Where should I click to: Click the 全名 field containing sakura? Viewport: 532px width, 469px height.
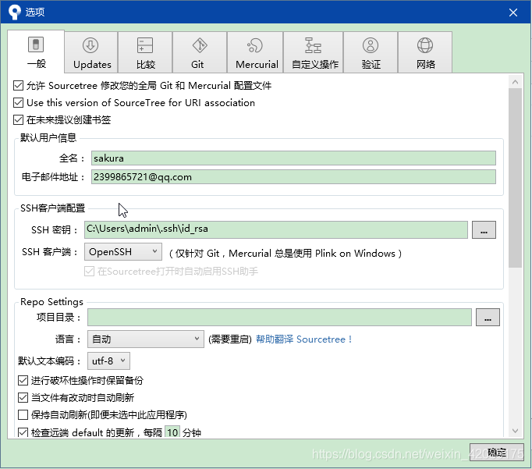pos(293,158)
